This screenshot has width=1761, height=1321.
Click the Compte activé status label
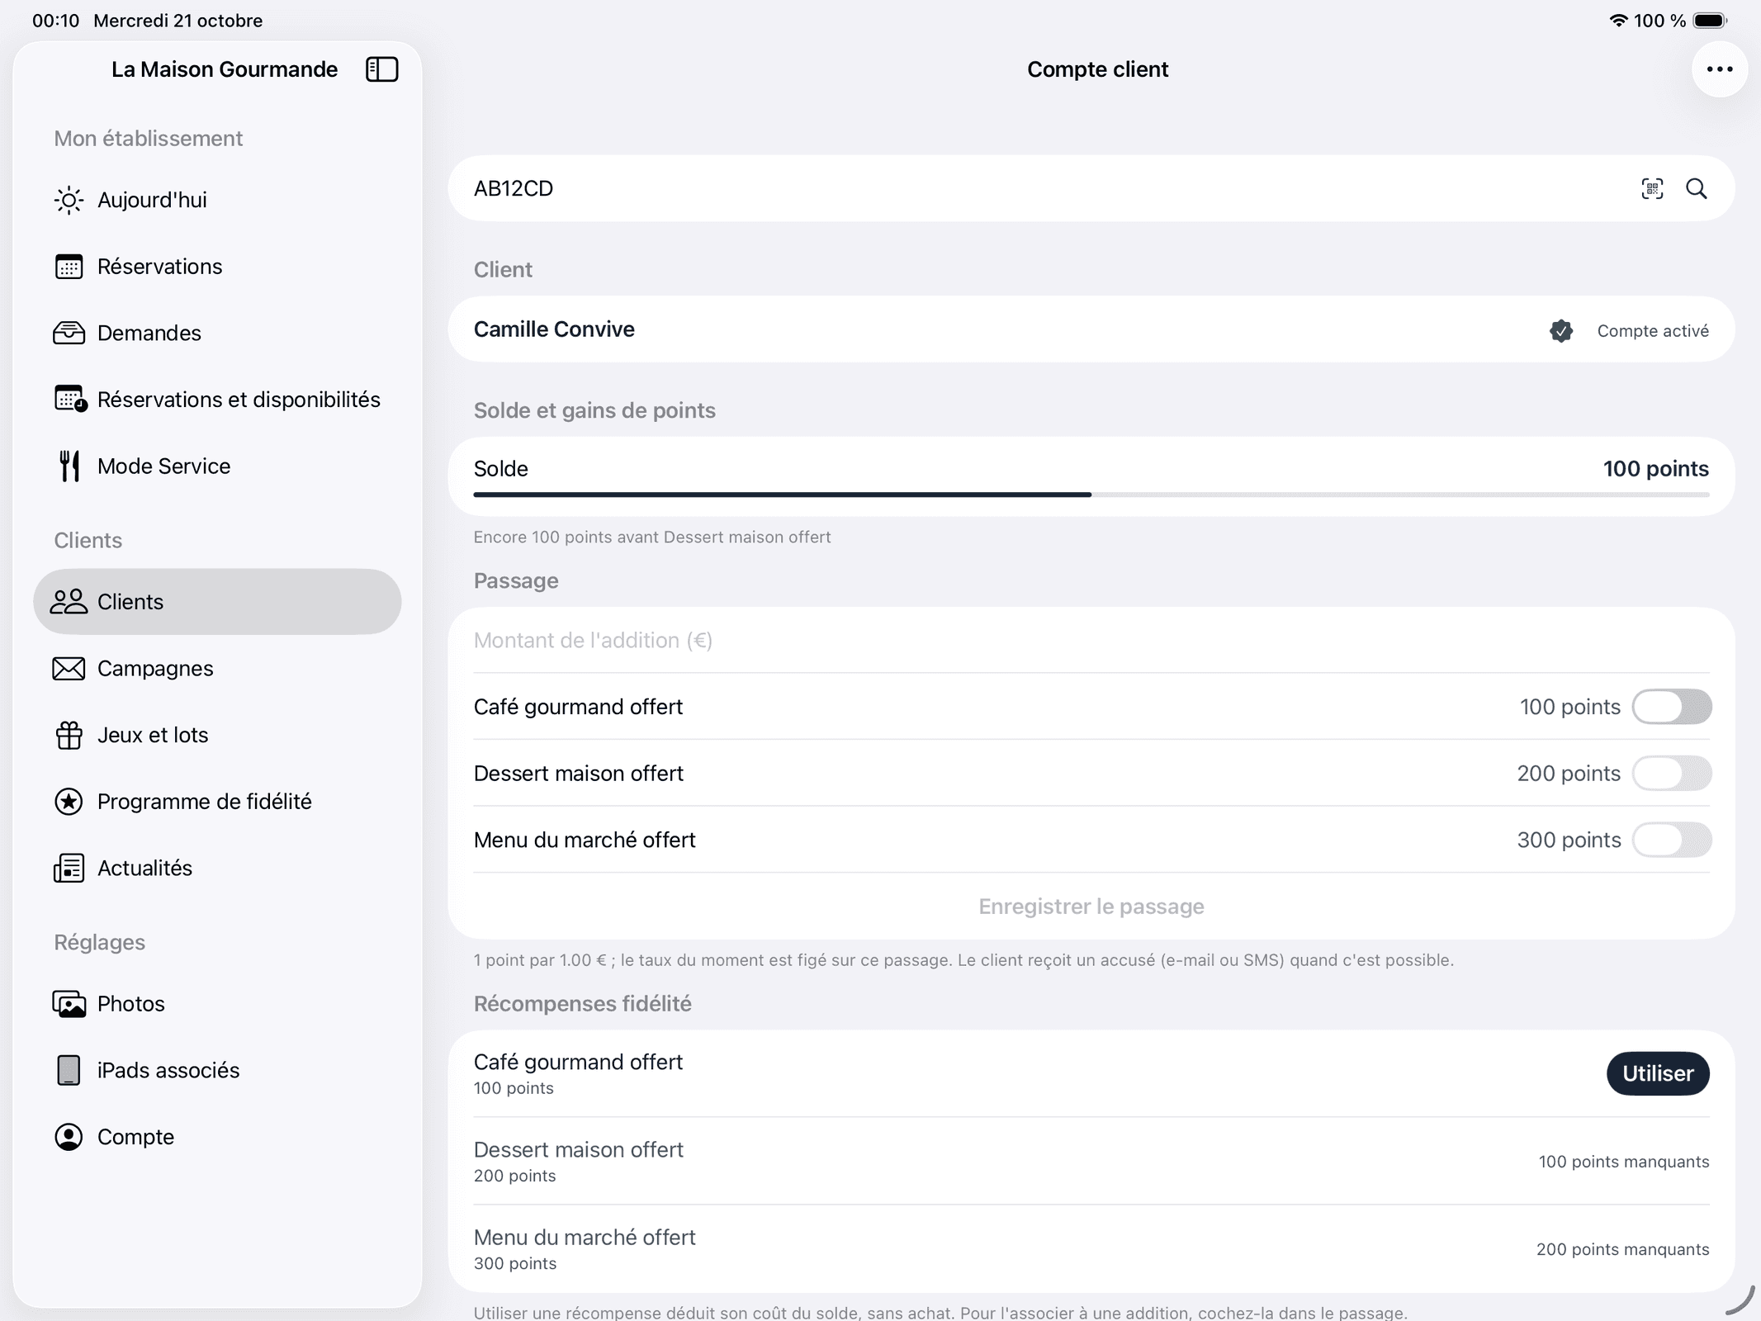(x=1653, y=331)
